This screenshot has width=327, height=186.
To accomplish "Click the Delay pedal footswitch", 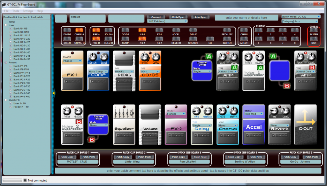I will (202, 137).
